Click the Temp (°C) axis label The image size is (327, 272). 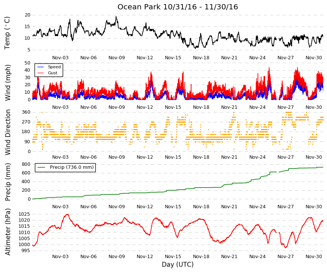pos(7,33)
